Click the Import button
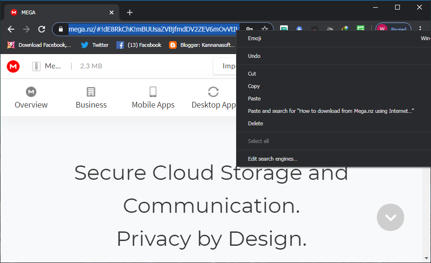The image size is (431, 263). [226, 66]
